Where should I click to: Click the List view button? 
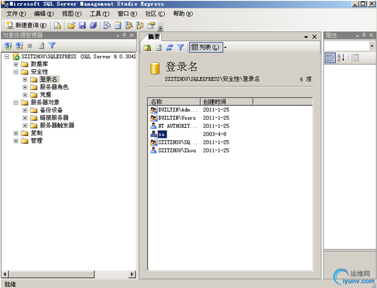coord(205,47)
